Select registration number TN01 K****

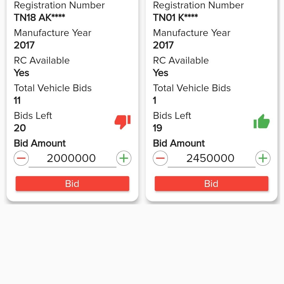175,17
